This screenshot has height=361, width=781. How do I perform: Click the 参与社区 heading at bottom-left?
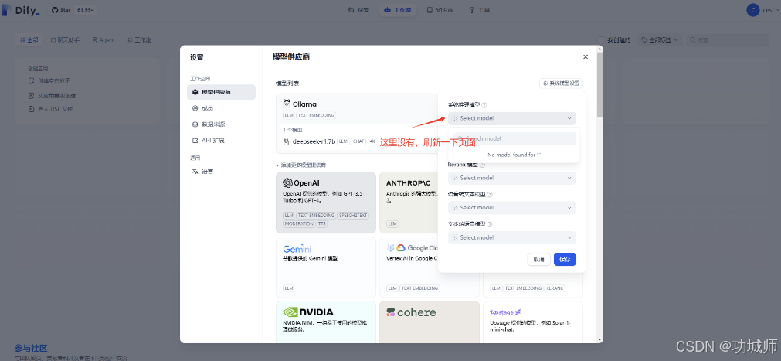(31, 348)
